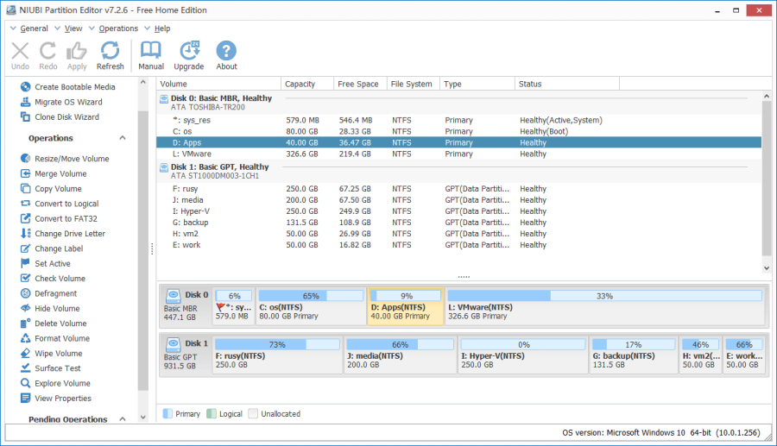Click the File System column header
Image resolution: width=777 pixels, height=446 pixels.
click(413, 85)
